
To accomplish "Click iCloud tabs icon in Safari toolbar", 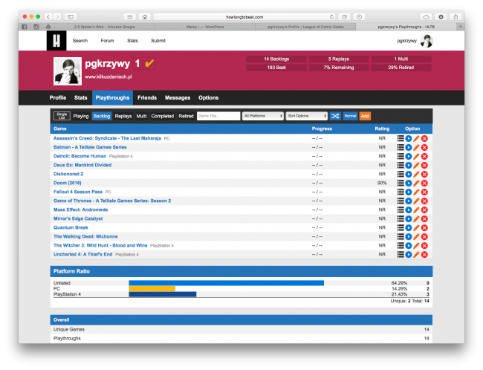I will point(426,17).
